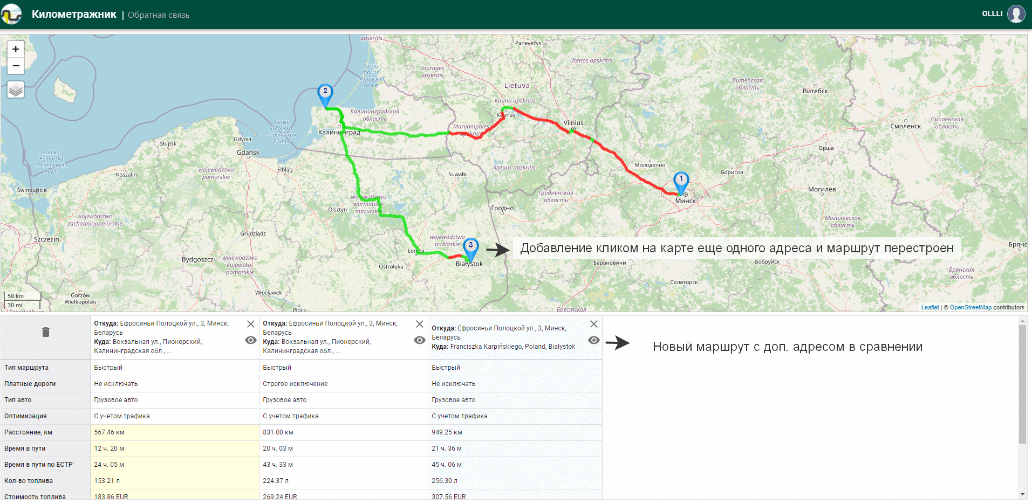Viewport: 1032px width, 504px height.
Task: Open the map layers control
Action: point(16,89)
